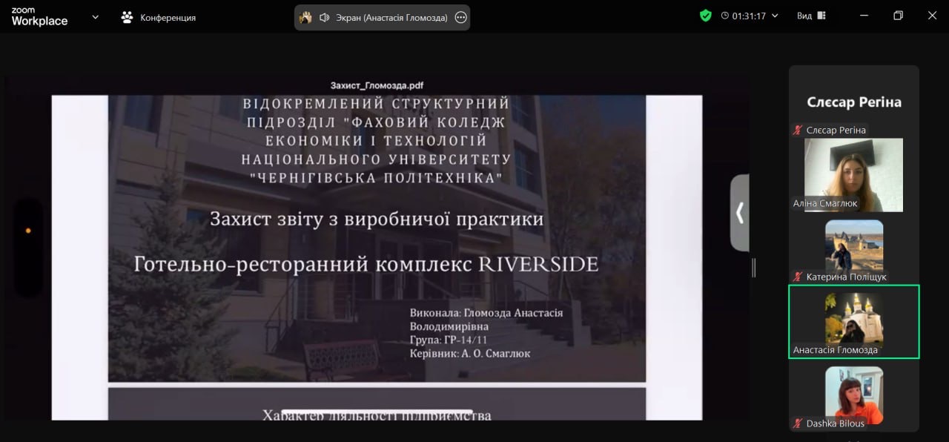
Task: Click the speaker audio icon in the screen share bar
Action: 324,17
